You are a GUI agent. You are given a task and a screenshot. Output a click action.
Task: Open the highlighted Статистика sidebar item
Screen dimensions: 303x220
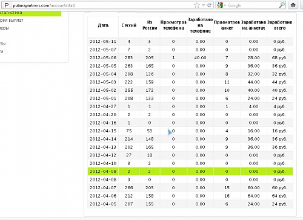click(x=30, y=13)
